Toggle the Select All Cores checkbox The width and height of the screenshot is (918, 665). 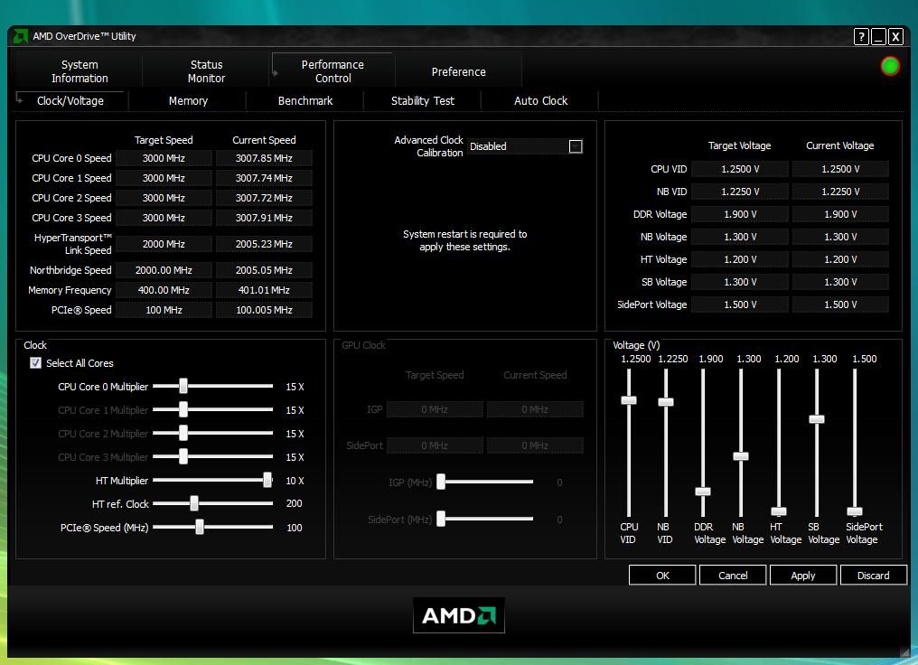pyautogui.click(x=34, y=363)
